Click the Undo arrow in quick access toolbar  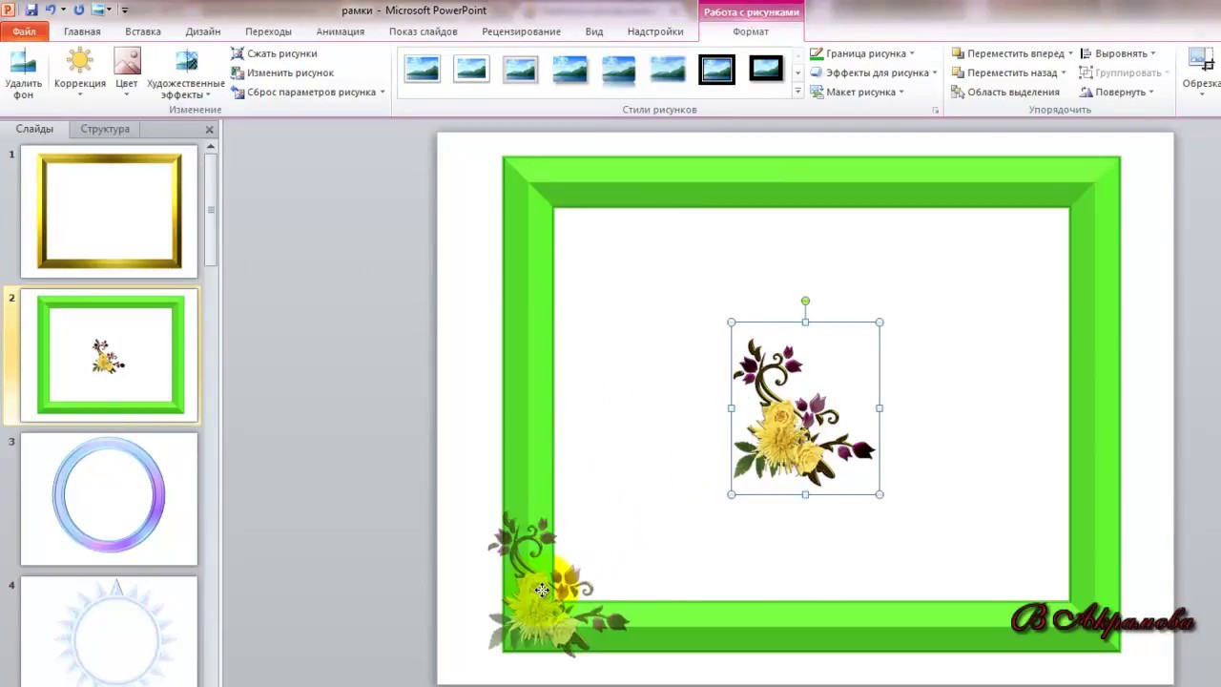51,10
